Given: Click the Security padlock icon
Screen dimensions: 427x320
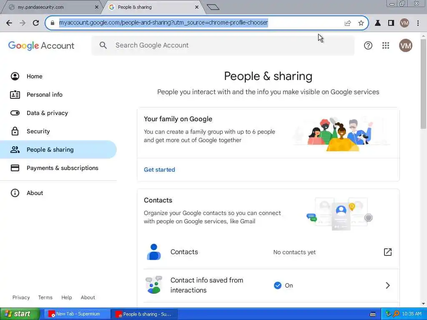Looking at the screenshot, I should 15,131.
